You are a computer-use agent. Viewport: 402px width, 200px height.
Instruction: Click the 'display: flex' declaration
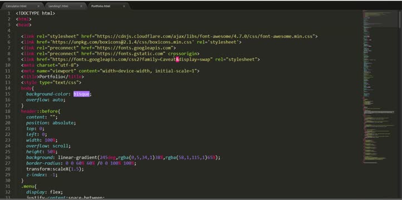[x=45, y=192]
